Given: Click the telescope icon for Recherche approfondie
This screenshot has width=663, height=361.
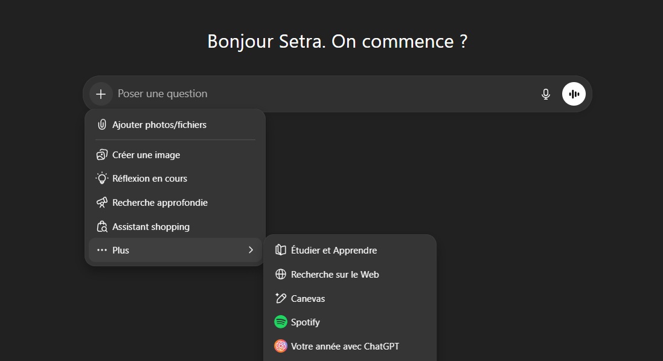Looking at the screenshot, I should click(101, 202).
